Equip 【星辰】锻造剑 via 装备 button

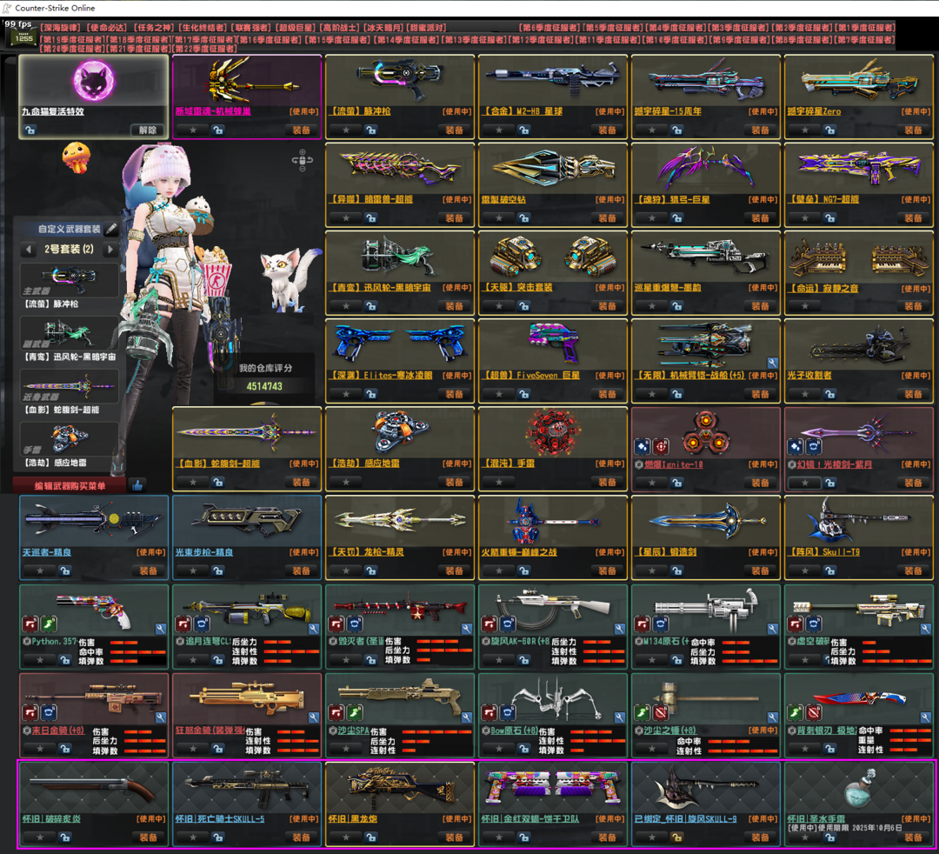760,570
